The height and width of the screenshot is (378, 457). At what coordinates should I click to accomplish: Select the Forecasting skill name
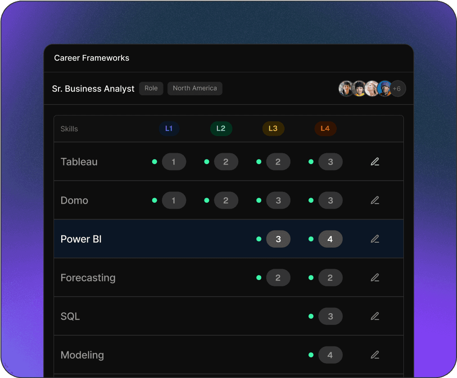(88, 278)
